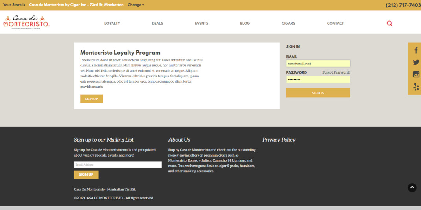The height and width of the screenshot is (210, 421).
Task: Click into the Password field
Action: 318,79
